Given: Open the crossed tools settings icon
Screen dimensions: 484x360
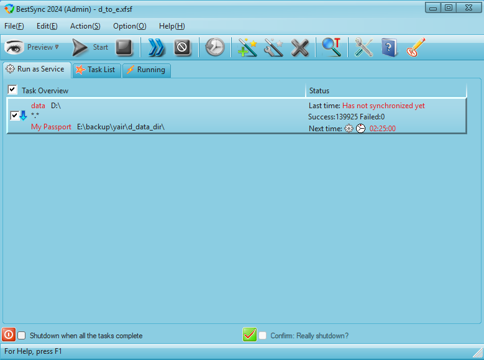Looking at the screenshot, I should [x=363, y=47].
